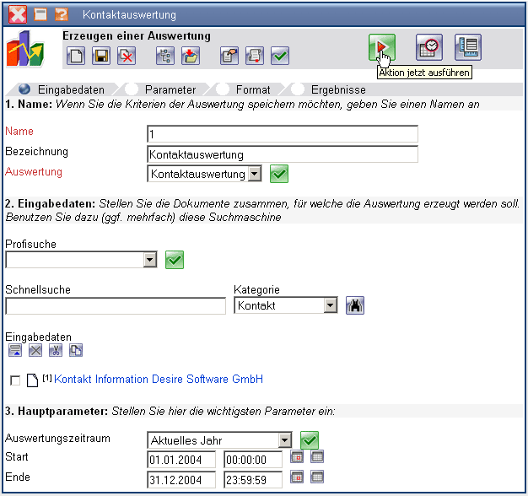This screenshot has width=528, height=496.
Task: Click the green checkmark beside Profisuche dropdown
Action: (175, 260)
